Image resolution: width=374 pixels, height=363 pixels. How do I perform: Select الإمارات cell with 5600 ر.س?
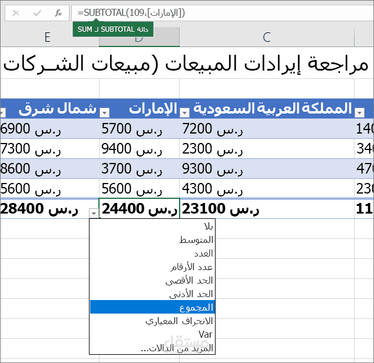click(140, 189)
